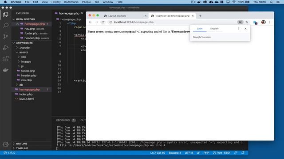Image resolution: width=284 pixels, height=159 pixels.
Task: Open the Chrome three-dot menu
Action: tap(270, 22)
